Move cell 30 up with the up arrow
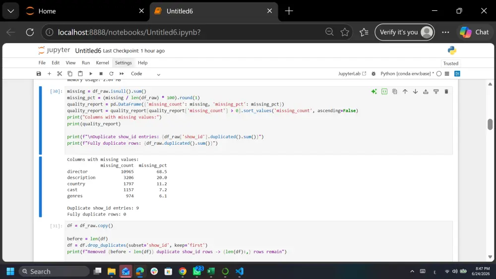 point(405,92)
